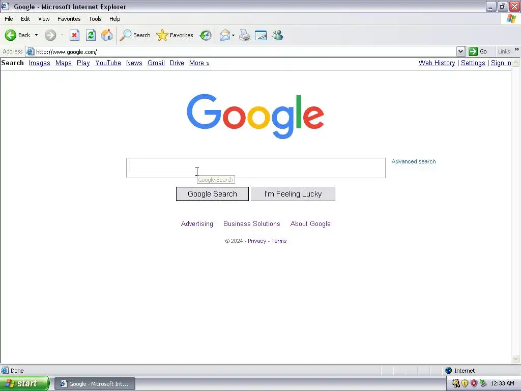
Task: Open the Messenger people icon
Action: point(277,35)
